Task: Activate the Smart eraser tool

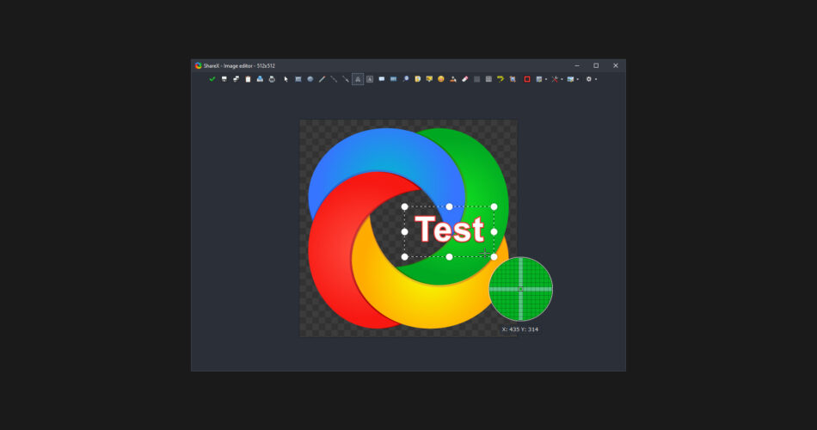Action: pos(464,79)
